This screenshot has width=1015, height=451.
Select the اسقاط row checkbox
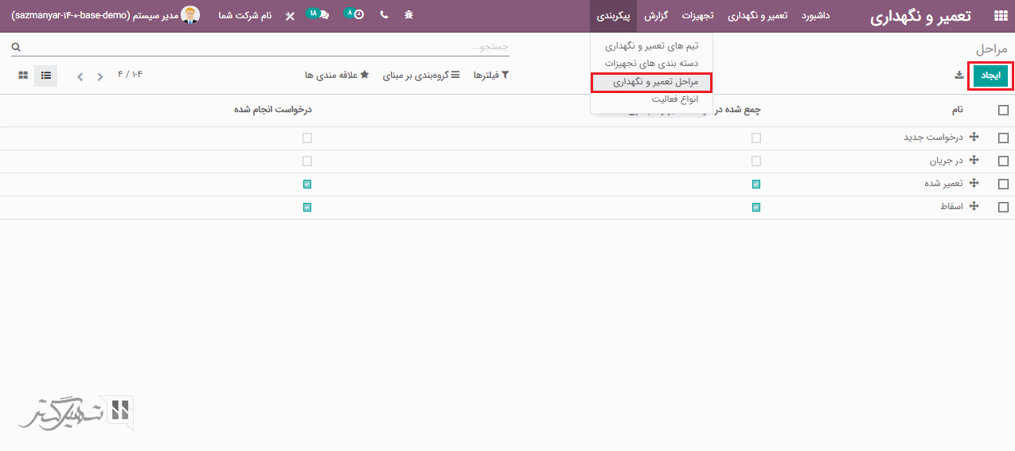[x=1003, y=207]
